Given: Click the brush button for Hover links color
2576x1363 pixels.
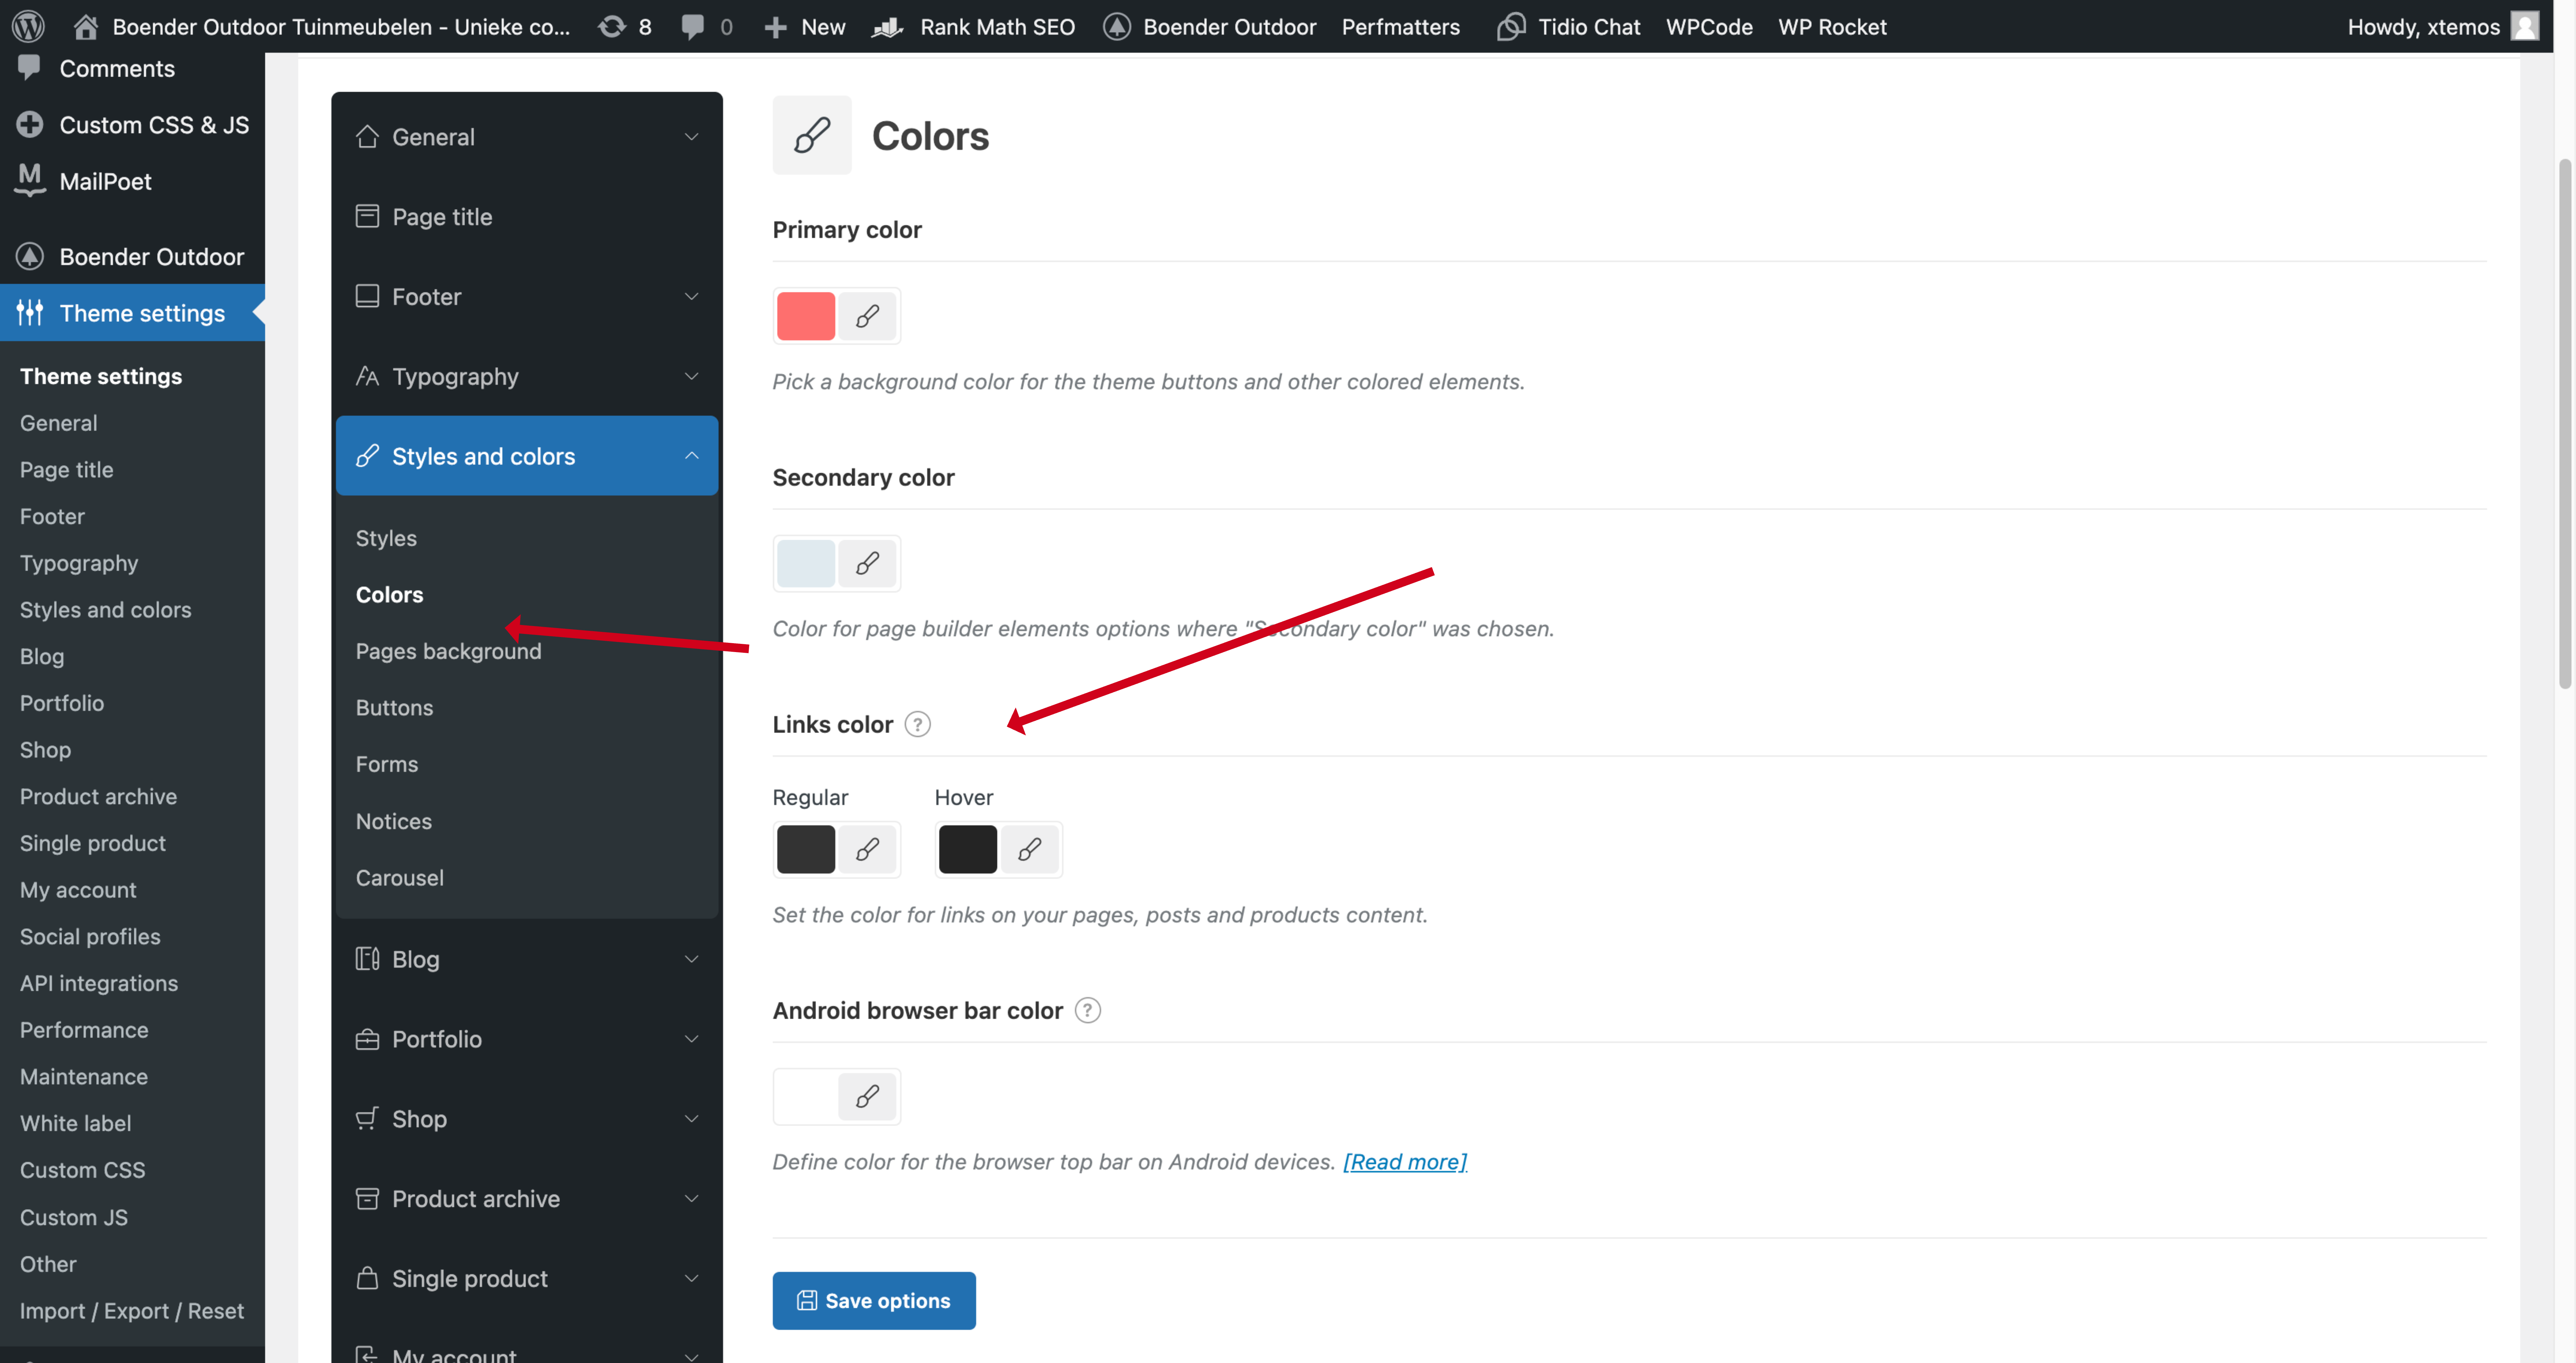Looking at the screenshot, I should tap(1029, 849).
